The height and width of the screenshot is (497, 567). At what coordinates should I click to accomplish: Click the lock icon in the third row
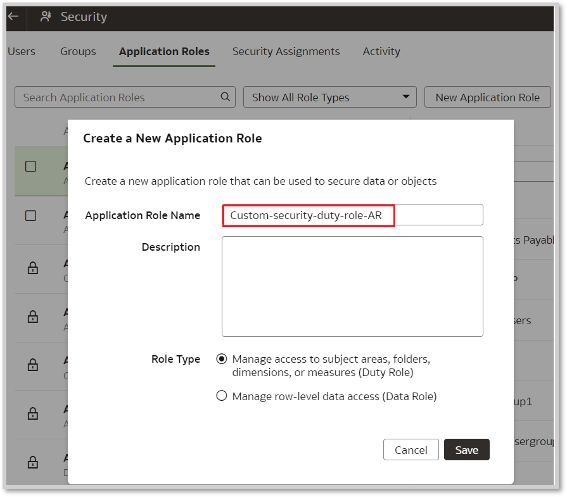point(31,268)
